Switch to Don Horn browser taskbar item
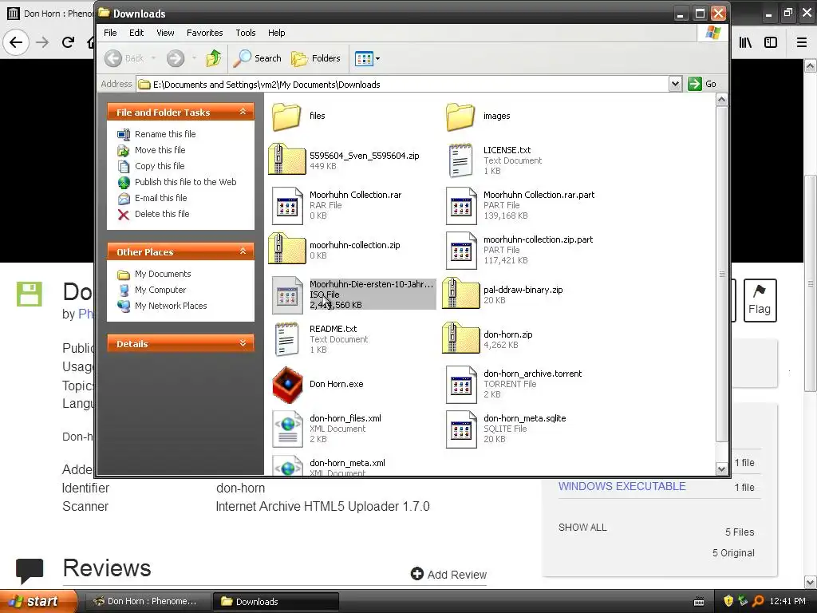This screenshot has width=817, height=613. 147,601
